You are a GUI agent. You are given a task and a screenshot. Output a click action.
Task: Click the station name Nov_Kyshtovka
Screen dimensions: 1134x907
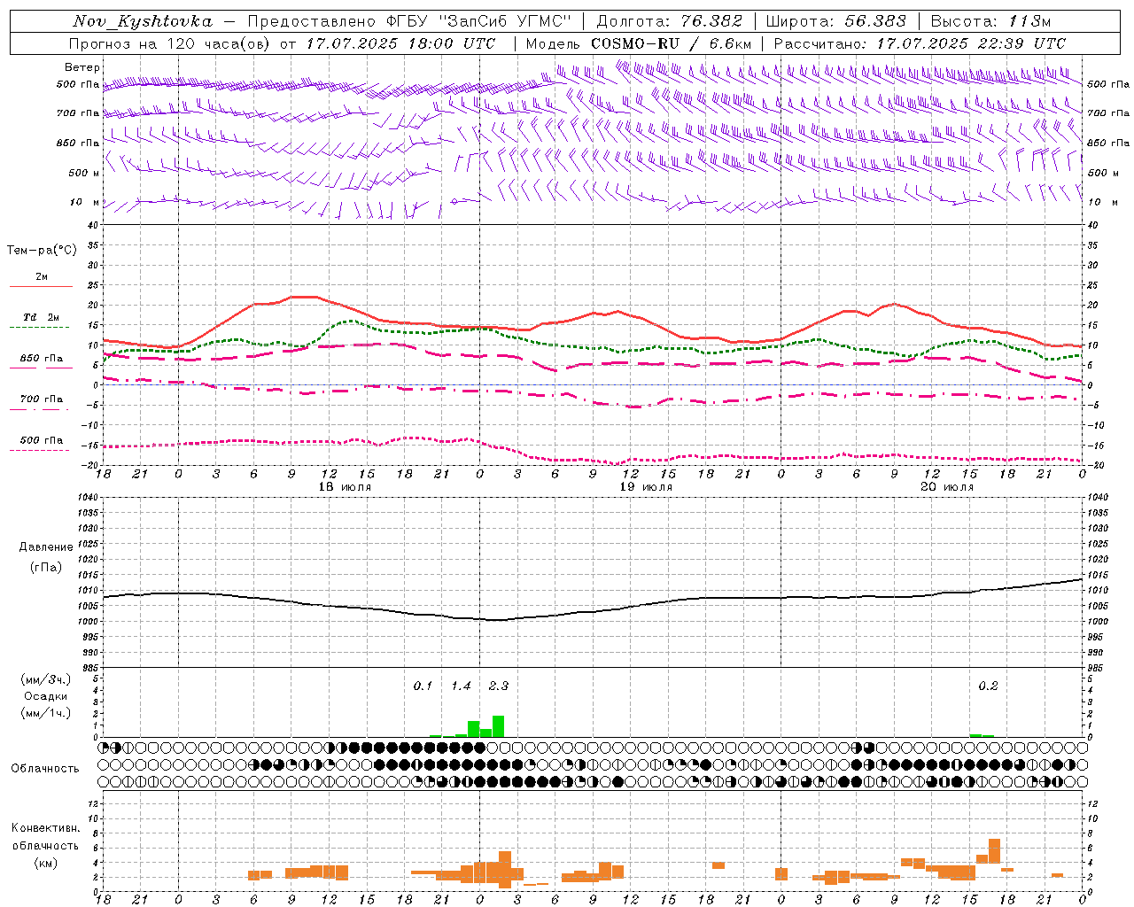pos(143,21)
